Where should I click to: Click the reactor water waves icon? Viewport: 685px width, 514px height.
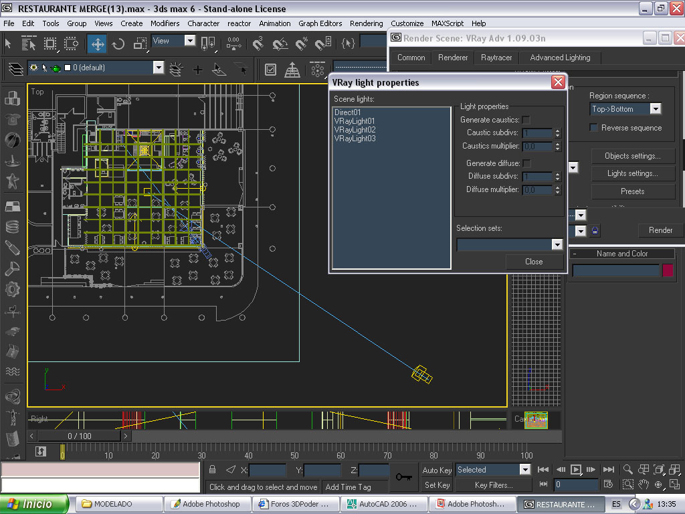click(x=13, y=371)
